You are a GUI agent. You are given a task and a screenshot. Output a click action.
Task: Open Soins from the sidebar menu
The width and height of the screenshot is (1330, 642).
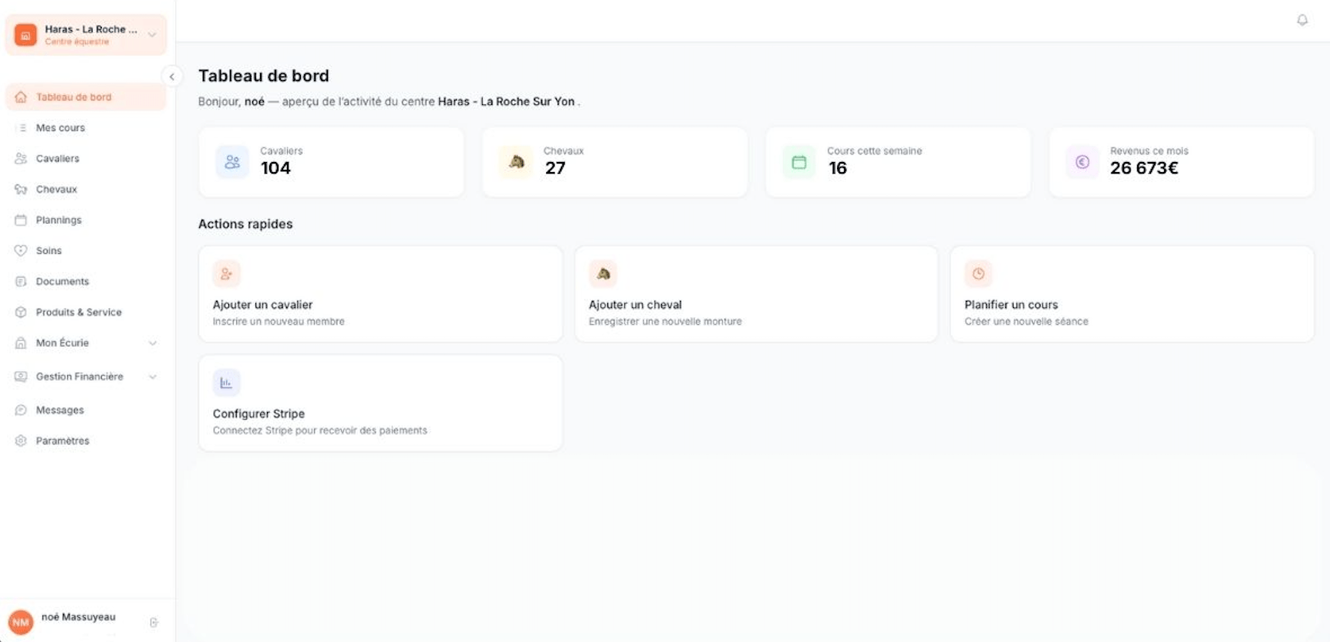(x=49, y=251)
